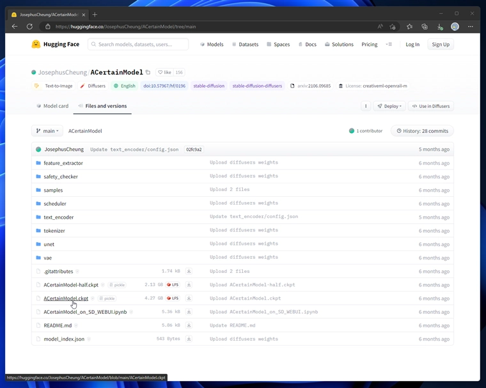Open the text_encoder folder
The width and height of the screenshot is (486, 388).
(x=59, y=217)
